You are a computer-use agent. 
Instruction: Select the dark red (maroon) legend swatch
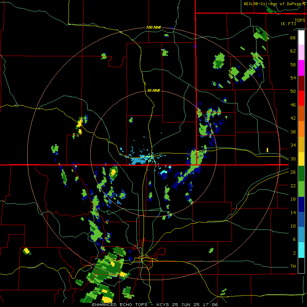(301, 83)
